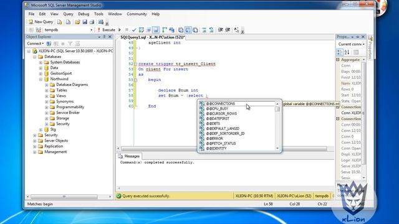Click the Database Engine Query icon
The image size is (399, 224).
pyautogui.click(x=60, y=22)
